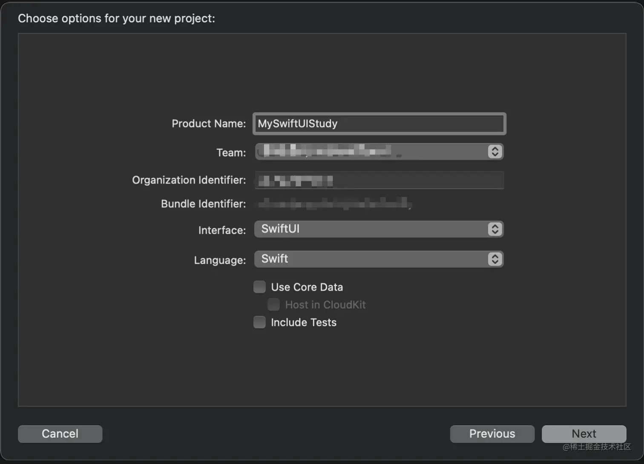This screenshot has width=644, height=464.
Task: Click the blurred Bundle Identifier value
Action: click(x=334, y=204)
